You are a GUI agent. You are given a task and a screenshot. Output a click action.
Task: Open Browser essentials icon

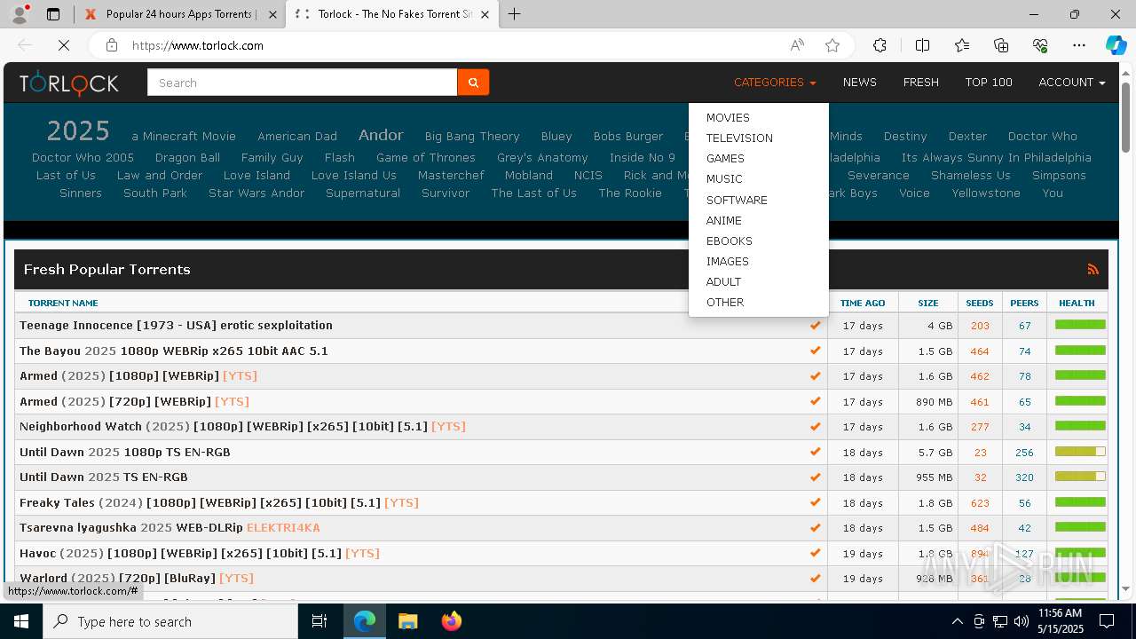[1040, 45]
